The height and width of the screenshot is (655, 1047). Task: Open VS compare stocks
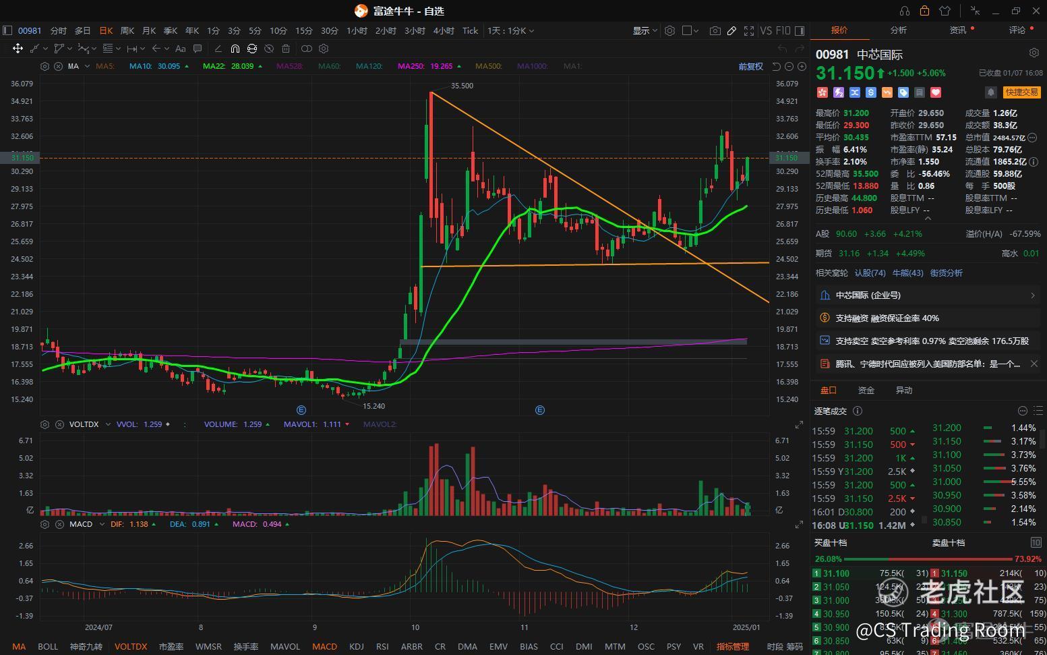pos(766,30)
